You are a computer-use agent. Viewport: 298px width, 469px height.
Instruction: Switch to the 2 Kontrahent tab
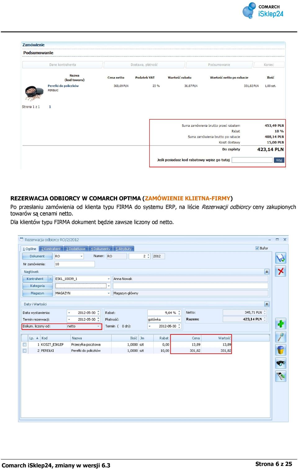(x=51, y=249)
